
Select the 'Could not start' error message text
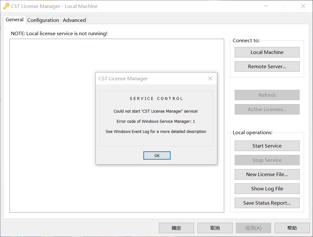click(155, 111)
